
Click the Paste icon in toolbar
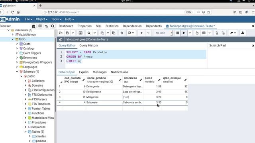tap(114, 33)
